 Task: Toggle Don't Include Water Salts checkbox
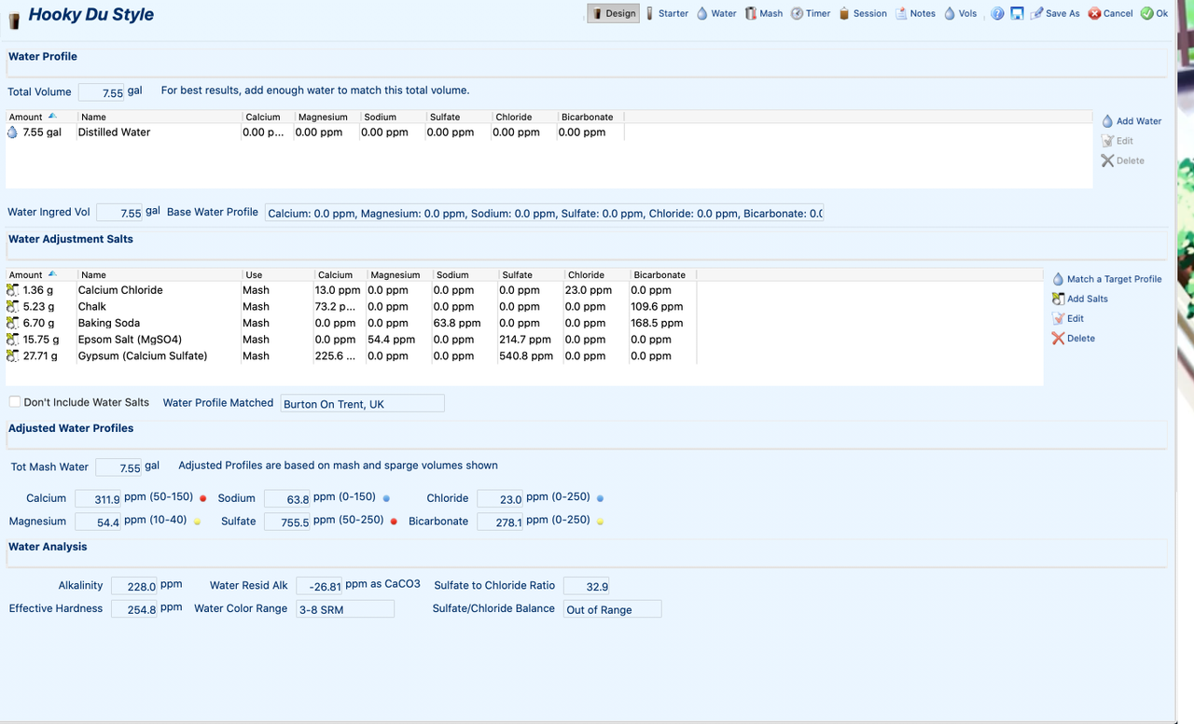(14, 402)
